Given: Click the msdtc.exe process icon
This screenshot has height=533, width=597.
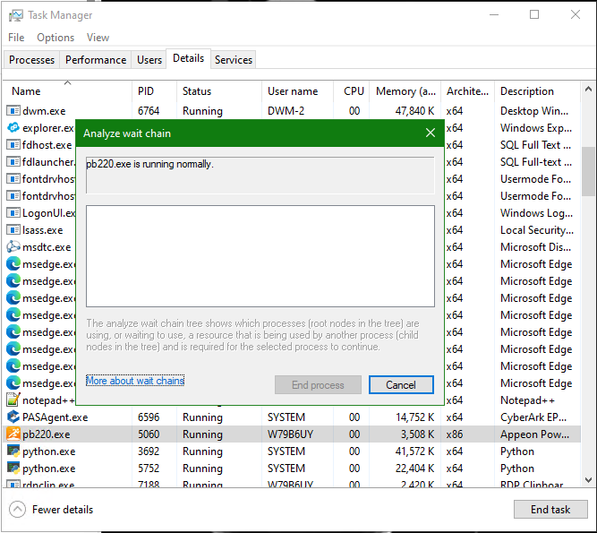Looking at the screenshot, I should point(13,247).
